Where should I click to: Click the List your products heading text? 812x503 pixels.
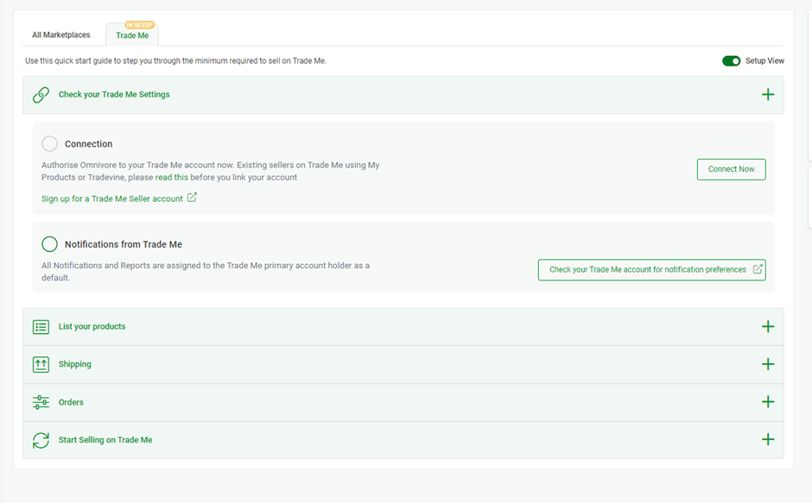click(92, 326)
